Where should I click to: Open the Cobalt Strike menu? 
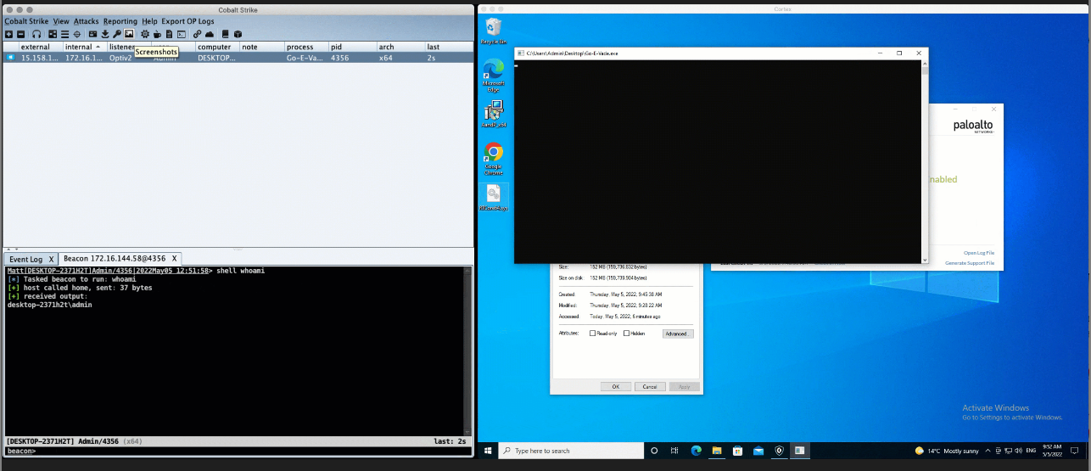click(x=26, y=21)
